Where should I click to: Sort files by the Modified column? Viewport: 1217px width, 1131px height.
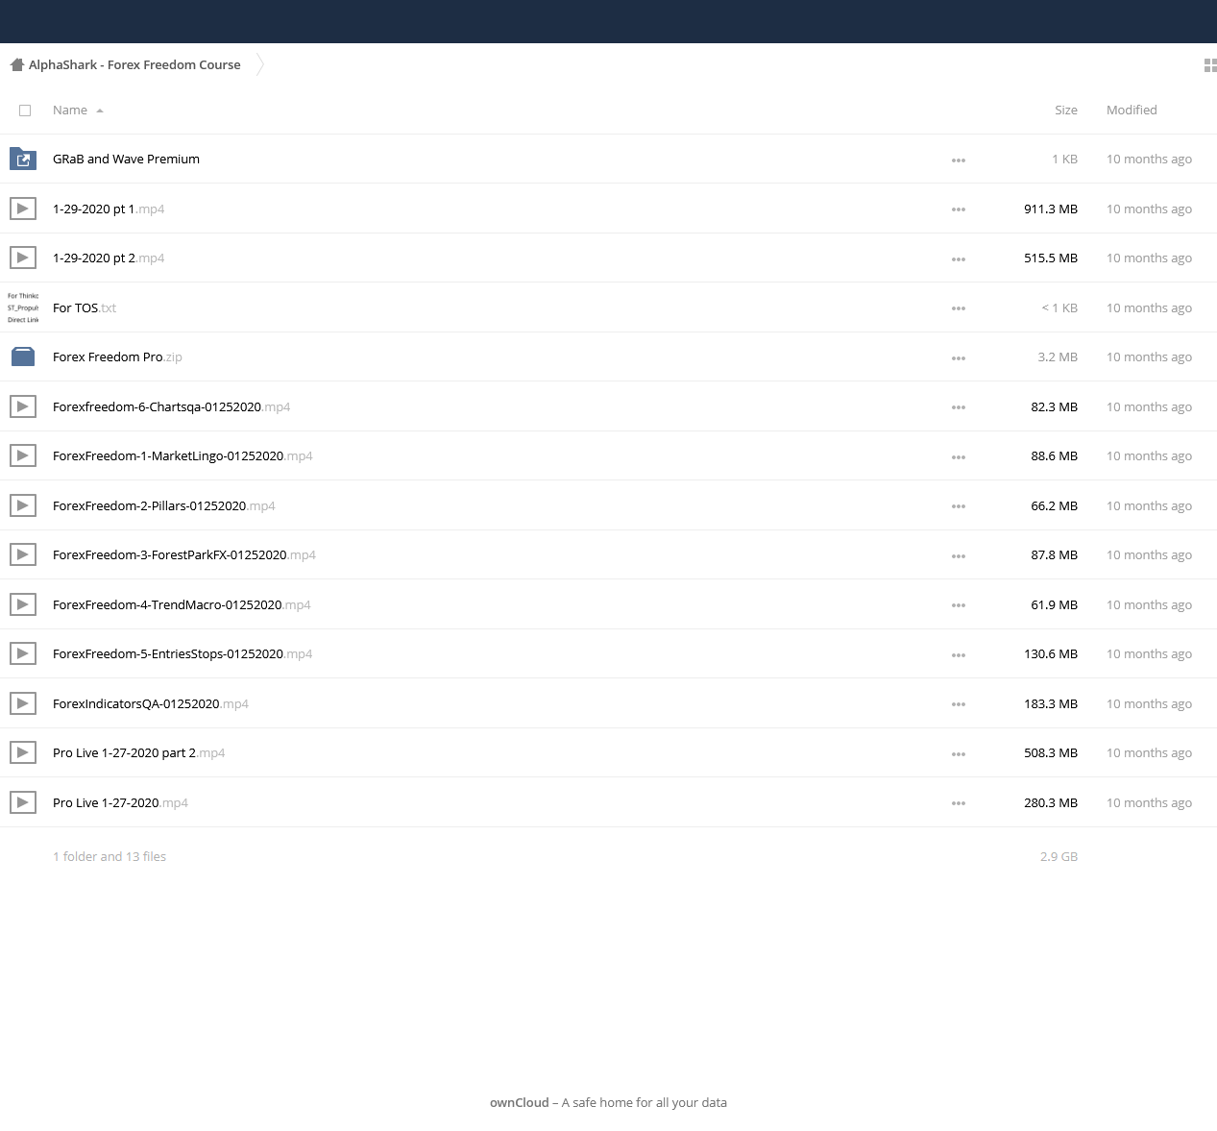coord(1132,111)
